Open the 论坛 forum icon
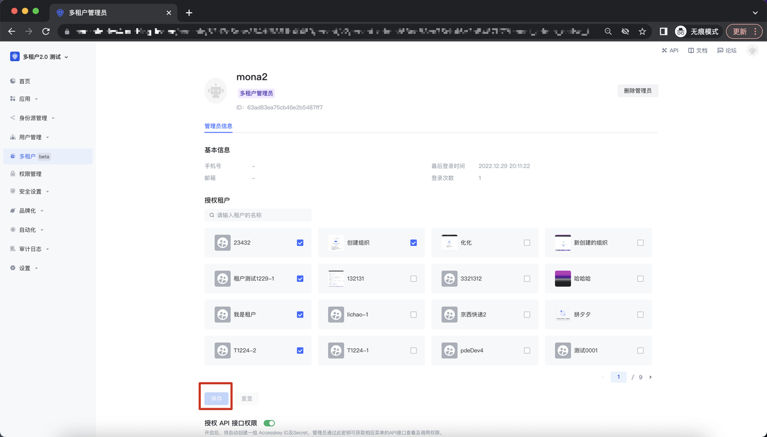This screenshot has width=767, height=437. [x=720, y=50]
